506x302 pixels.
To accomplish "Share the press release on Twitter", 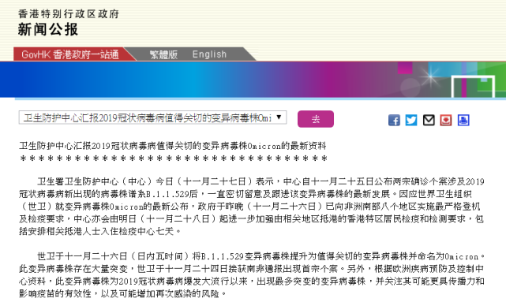I will (x=411, y=120).
